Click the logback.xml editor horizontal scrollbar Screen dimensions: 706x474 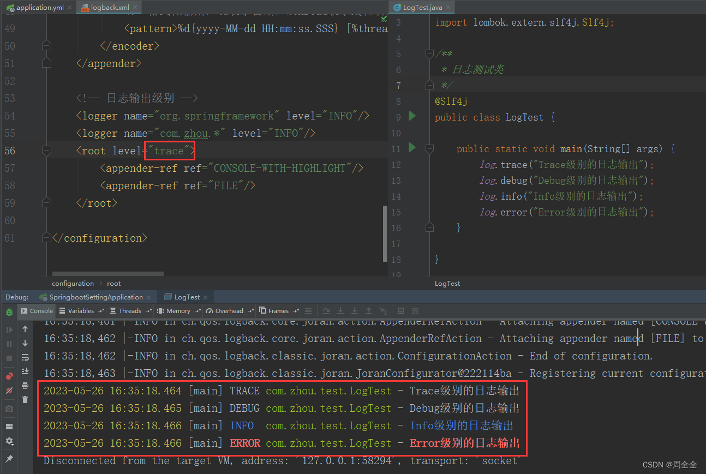[x=108, y=274]
